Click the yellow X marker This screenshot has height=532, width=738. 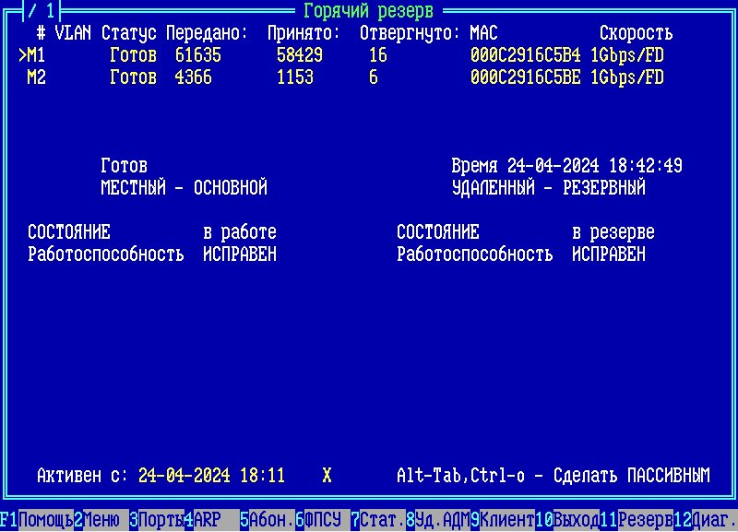tap(327, 476)
